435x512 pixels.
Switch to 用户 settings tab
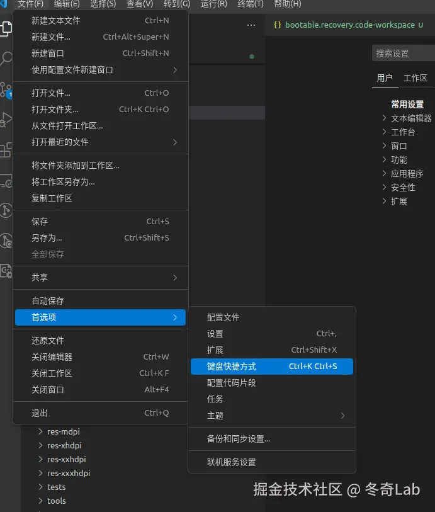click(385, 78)
